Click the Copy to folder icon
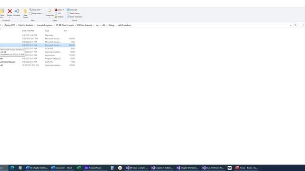Screen dimensions: 305x171 tap(2, 11)
